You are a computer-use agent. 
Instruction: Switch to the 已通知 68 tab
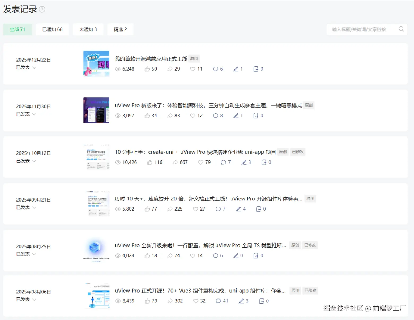click(52, 29)
